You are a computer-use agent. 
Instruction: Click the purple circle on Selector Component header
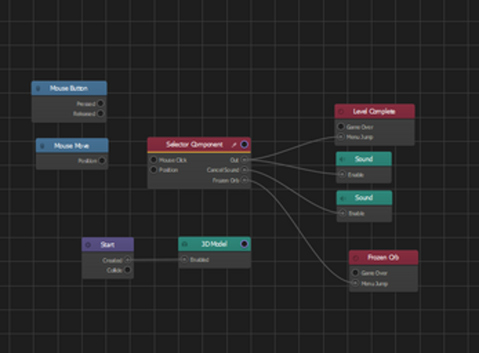tap(244, 144)
